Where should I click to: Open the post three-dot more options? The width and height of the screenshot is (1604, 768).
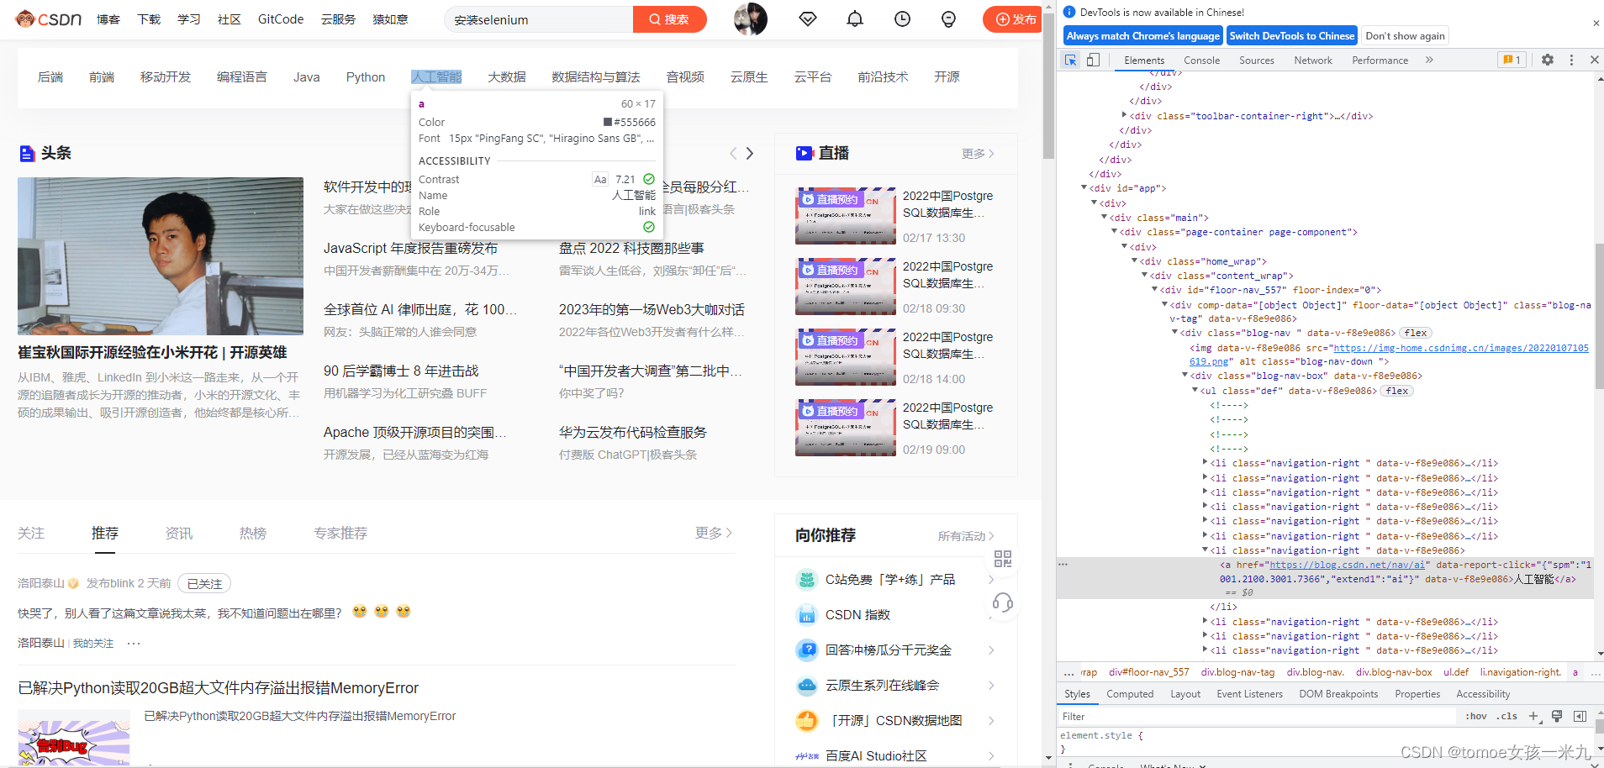click(134, 643)
